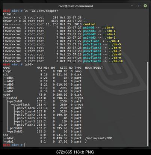151x155 pixels.
Task: Click 'ps3vflash' symlink in mapper listing
Action: point(91,41)
